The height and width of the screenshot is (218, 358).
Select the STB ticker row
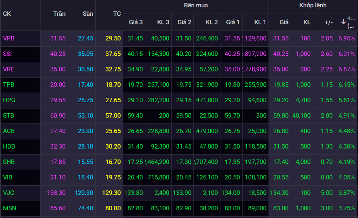(8, 116)
